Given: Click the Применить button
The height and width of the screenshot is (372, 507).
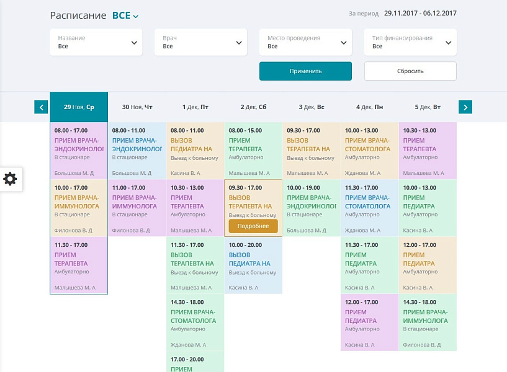Looking at the screenshot, I should (x=305, y=71).
